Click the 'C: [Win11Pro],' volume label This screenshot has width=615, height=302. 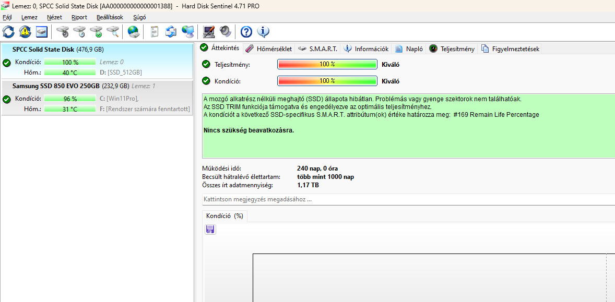(x=119, y=99)
